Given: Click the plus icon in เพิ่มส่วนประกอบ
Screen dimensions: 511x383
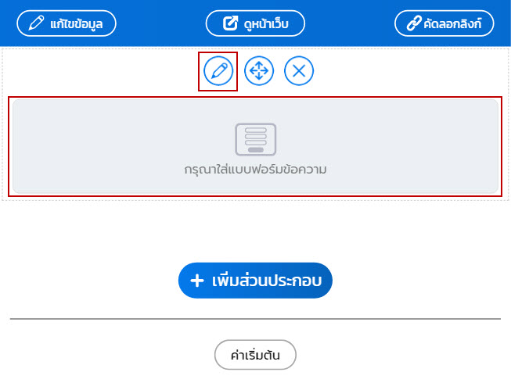Looking at the screenshot, I should [x=197, y=281].
